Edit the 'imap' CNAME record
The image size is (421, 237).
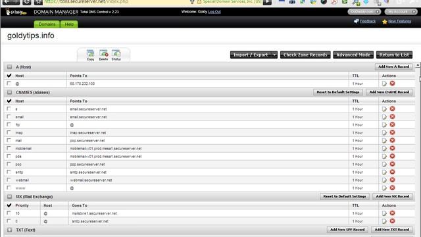[x=384, y=133]
